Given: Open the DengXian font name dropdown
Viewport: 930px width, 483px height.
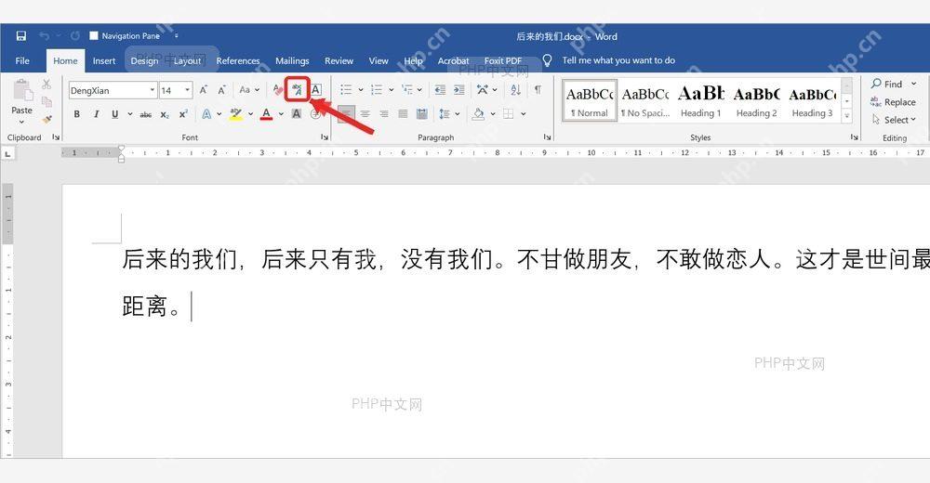Looking at the screenshot, I should 153,90.
